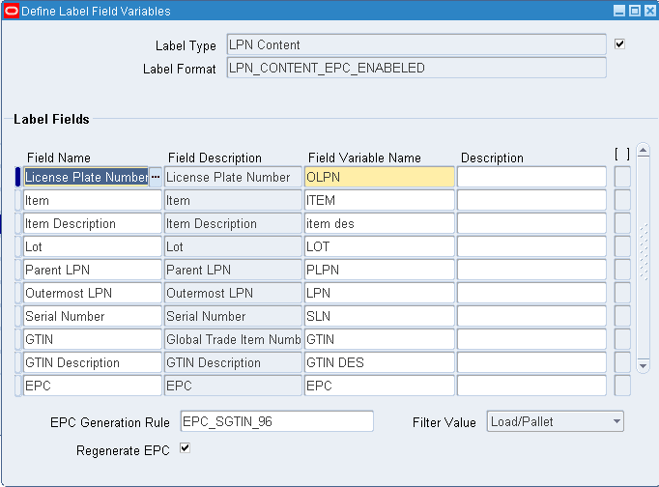Screen dimensions: 659x487
Task: Minimize the Define Label Field Variables window
Action: pos(621,11)
